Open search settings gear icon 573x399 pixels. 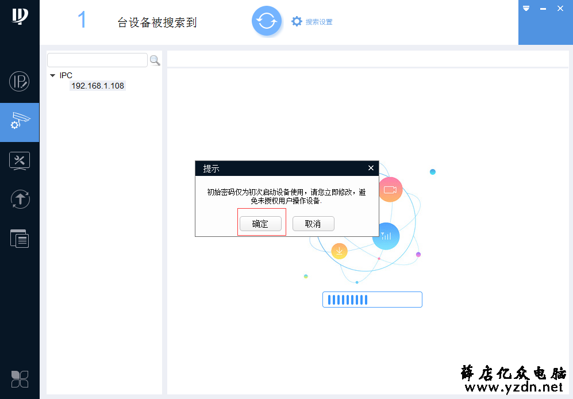[x=297, y=22]
